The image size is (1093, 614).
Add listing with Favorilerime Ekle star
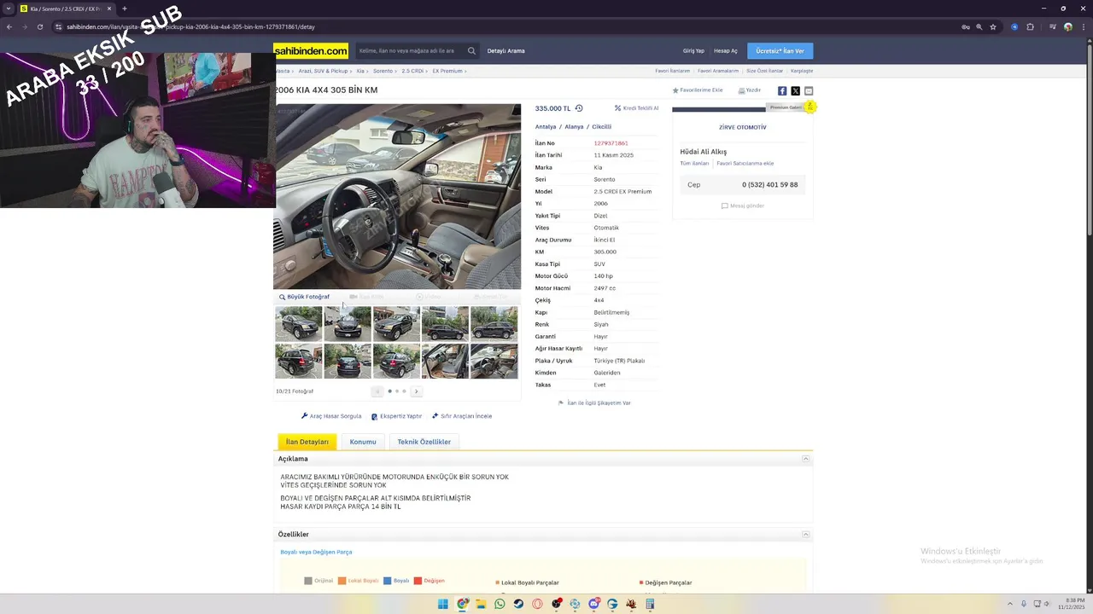(x=698, y=90)
